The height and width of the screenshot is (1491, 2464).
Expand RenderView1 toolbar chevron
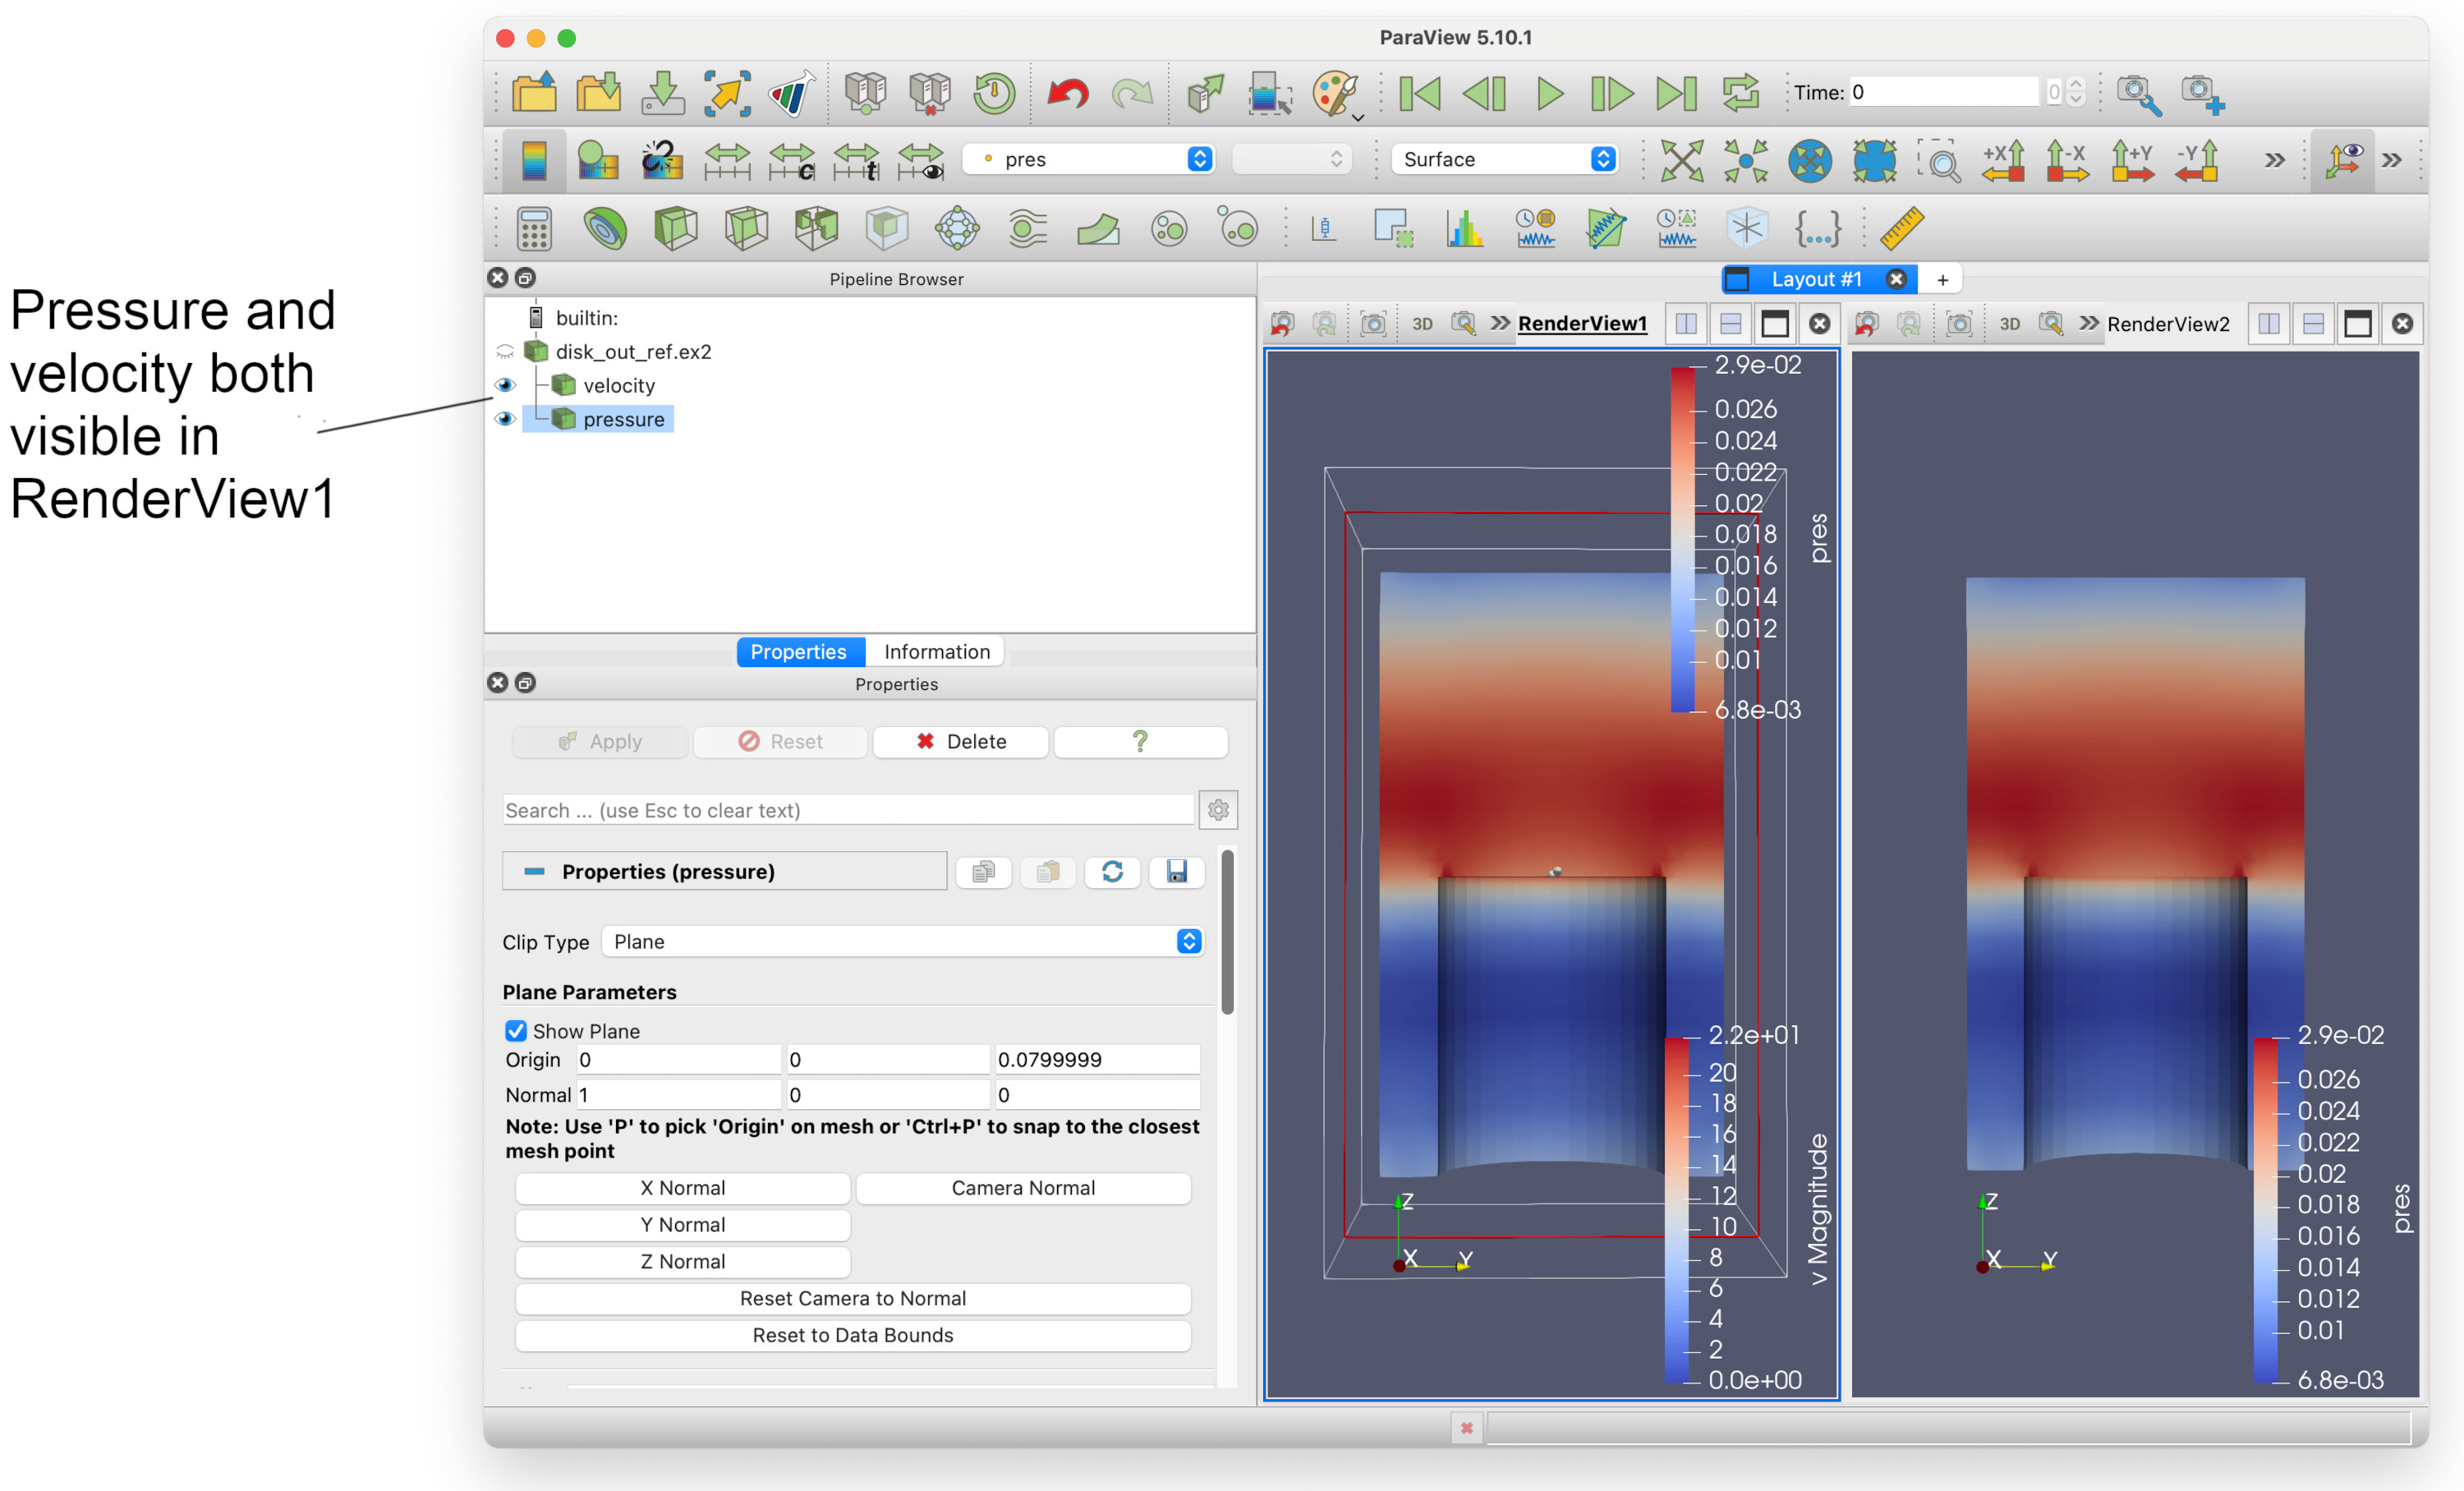point(1499,323)
